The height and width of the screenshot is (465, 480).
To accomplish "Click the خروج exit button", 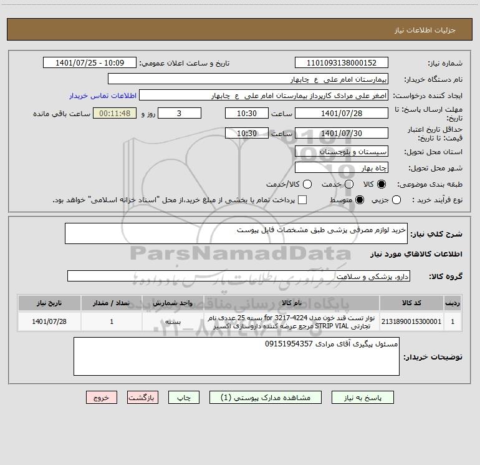I will pos(102,397).
